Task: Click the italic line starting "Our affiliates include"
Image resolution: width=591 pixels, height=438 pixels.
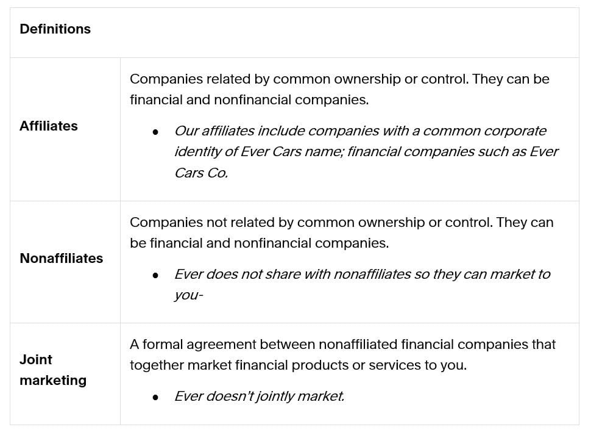Action: tap(360, 131)
